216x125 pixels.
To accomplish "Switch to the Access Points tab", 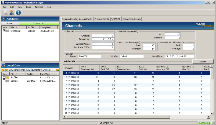I will pyautogui.click(x=85, y=19).
